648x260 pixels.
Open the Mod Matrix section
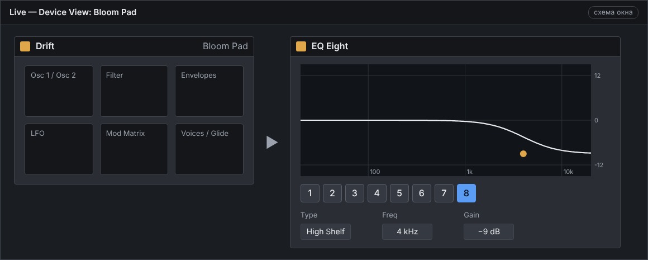point(134,149)
